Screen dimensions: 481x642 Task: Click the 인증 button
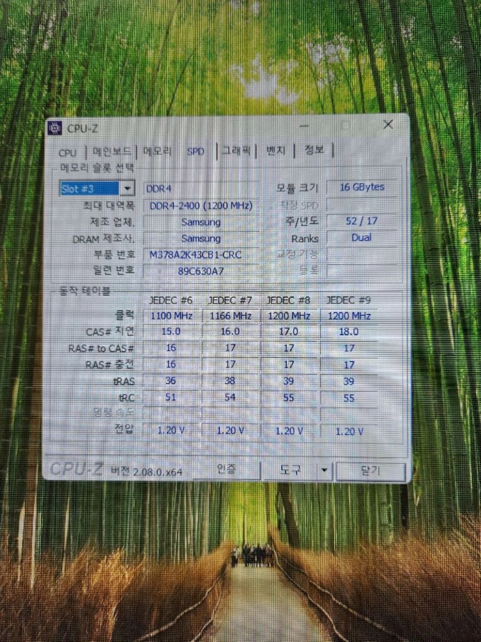[226, 469]
